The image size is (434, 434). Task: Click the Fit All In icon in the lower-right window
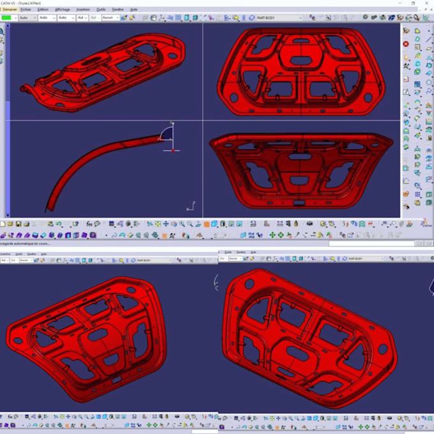coord(272,418)
